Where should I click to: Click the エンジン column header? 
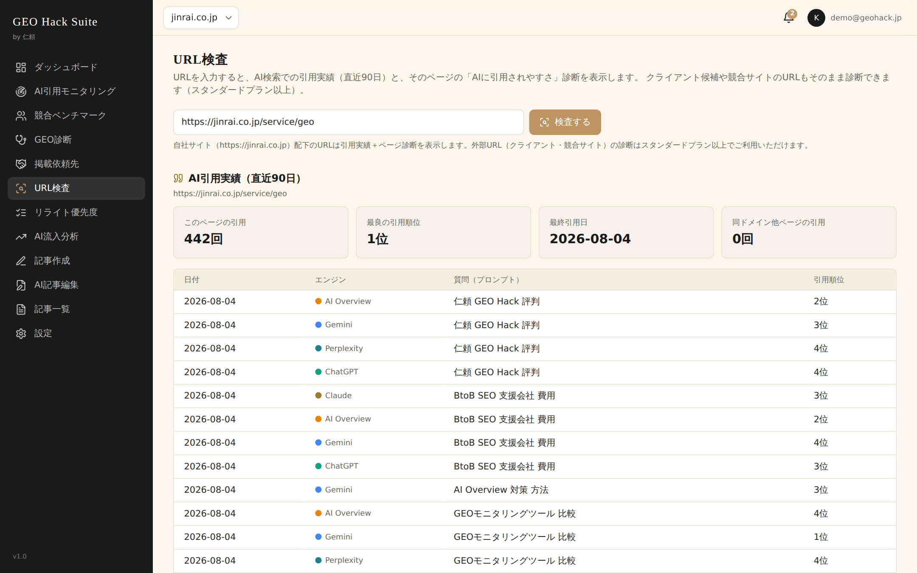(x=331, y=280)
